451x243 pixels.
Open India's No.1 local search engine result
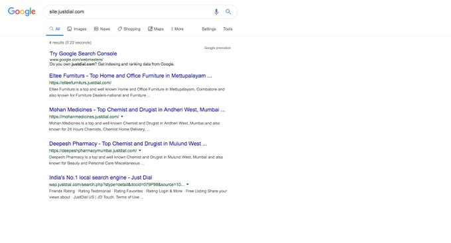click(100, 177)
